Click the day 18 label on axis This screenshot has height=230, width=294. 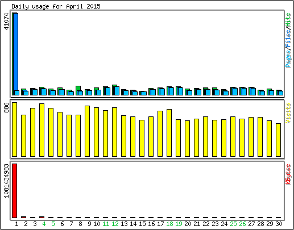[x=169, y=224]
